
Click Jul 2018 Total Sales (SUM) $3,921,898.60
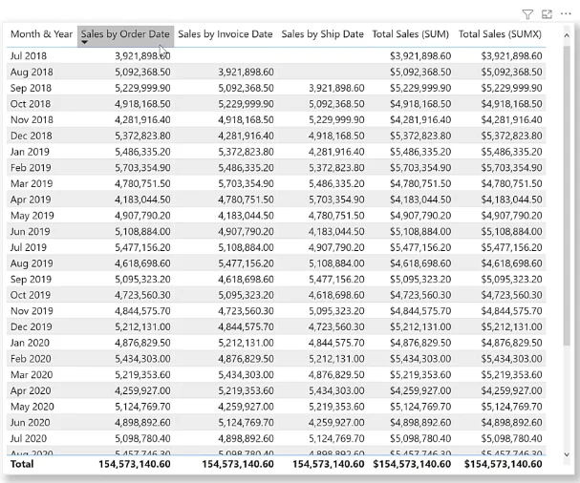tap(420, 56)
